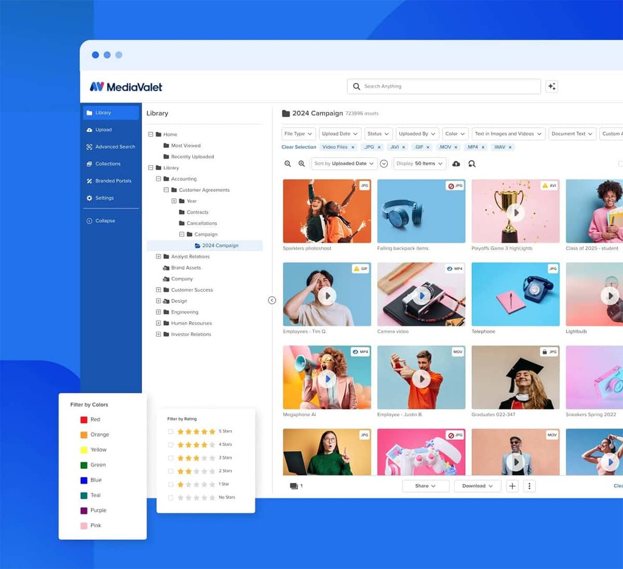Viewport: 623px width, 569px height.
Task: Click the AI sparkle icon beside the search bar
Action: [x=552, y=86]
